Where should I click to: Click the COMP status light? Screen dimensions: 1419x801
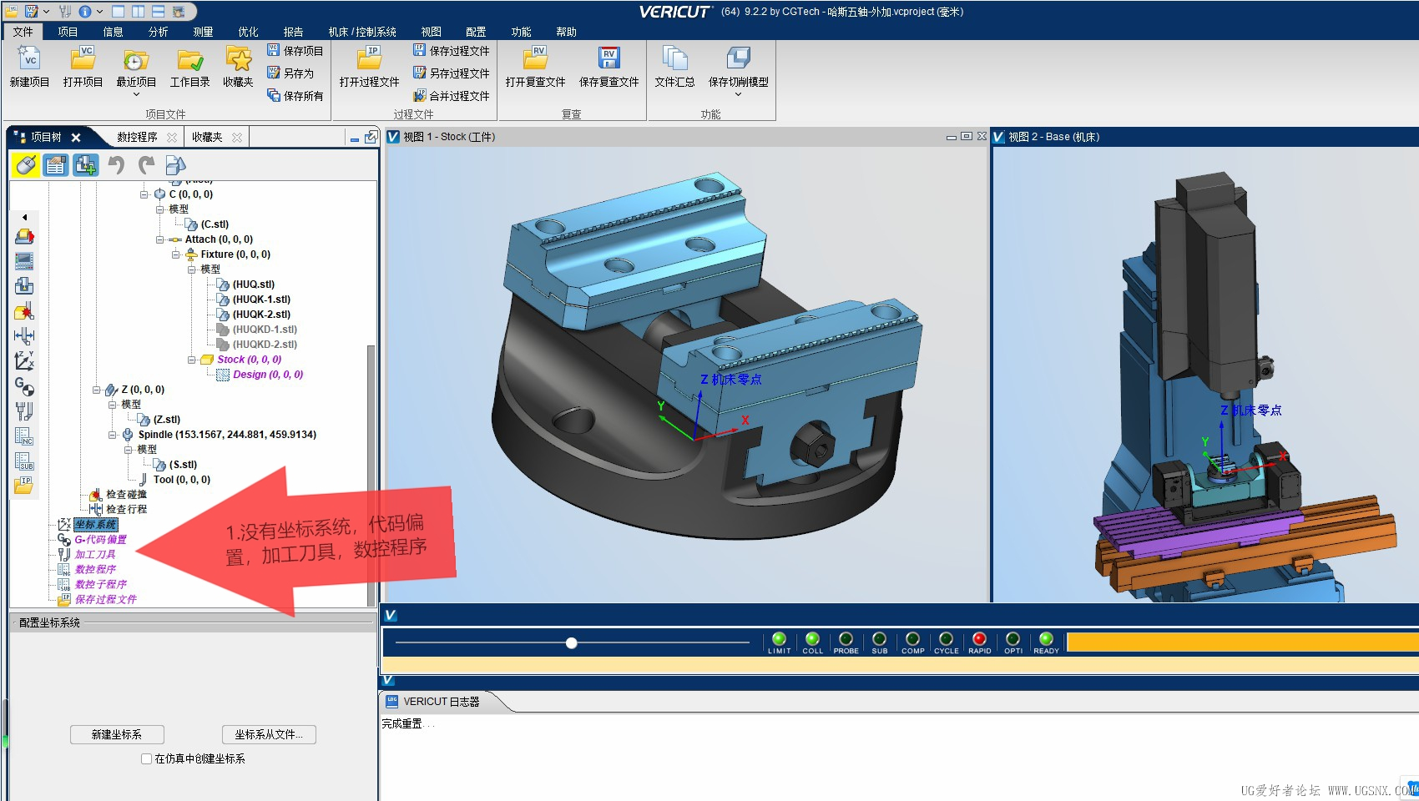(912, 639)
